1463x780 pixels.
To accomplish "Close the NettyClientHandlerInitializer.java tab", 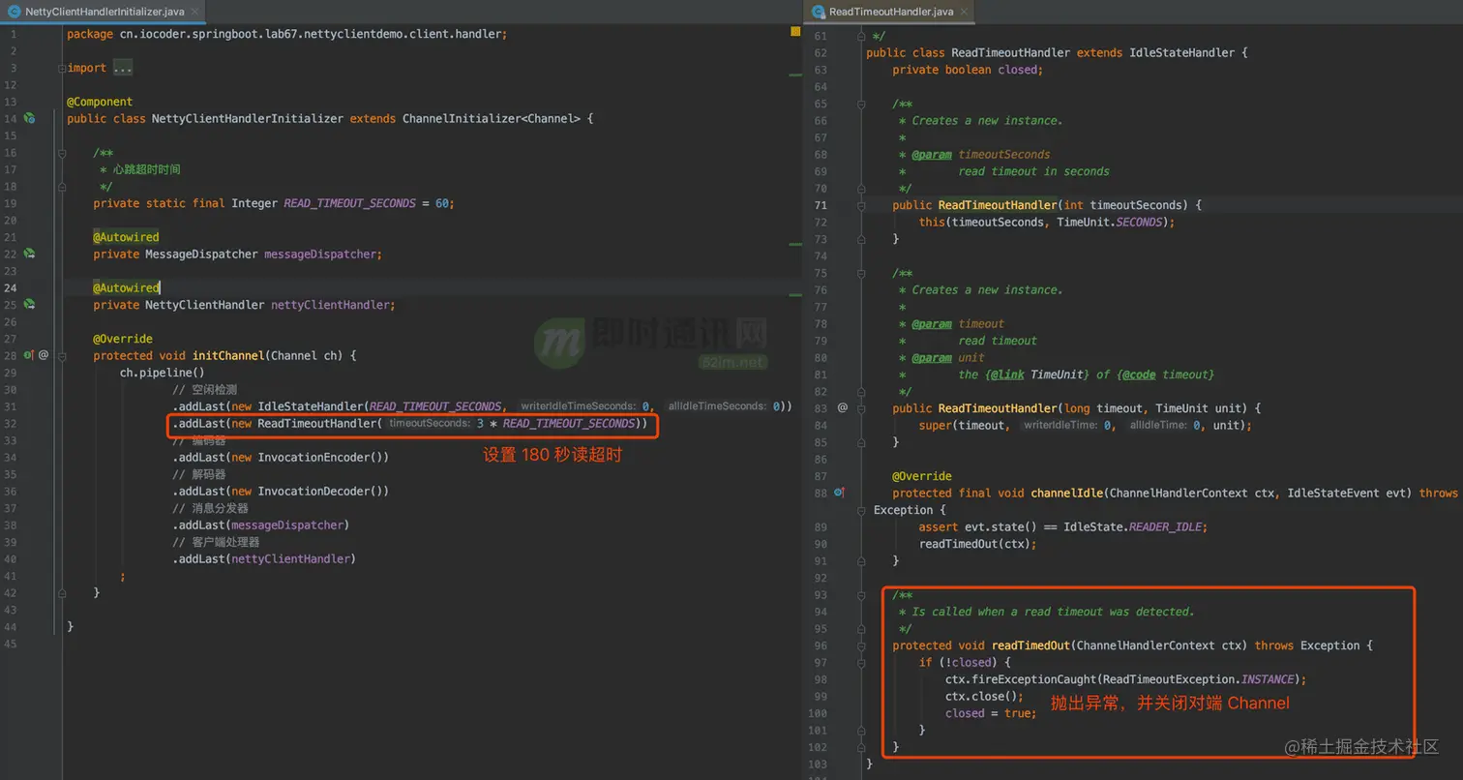I will tap(194, 12).
